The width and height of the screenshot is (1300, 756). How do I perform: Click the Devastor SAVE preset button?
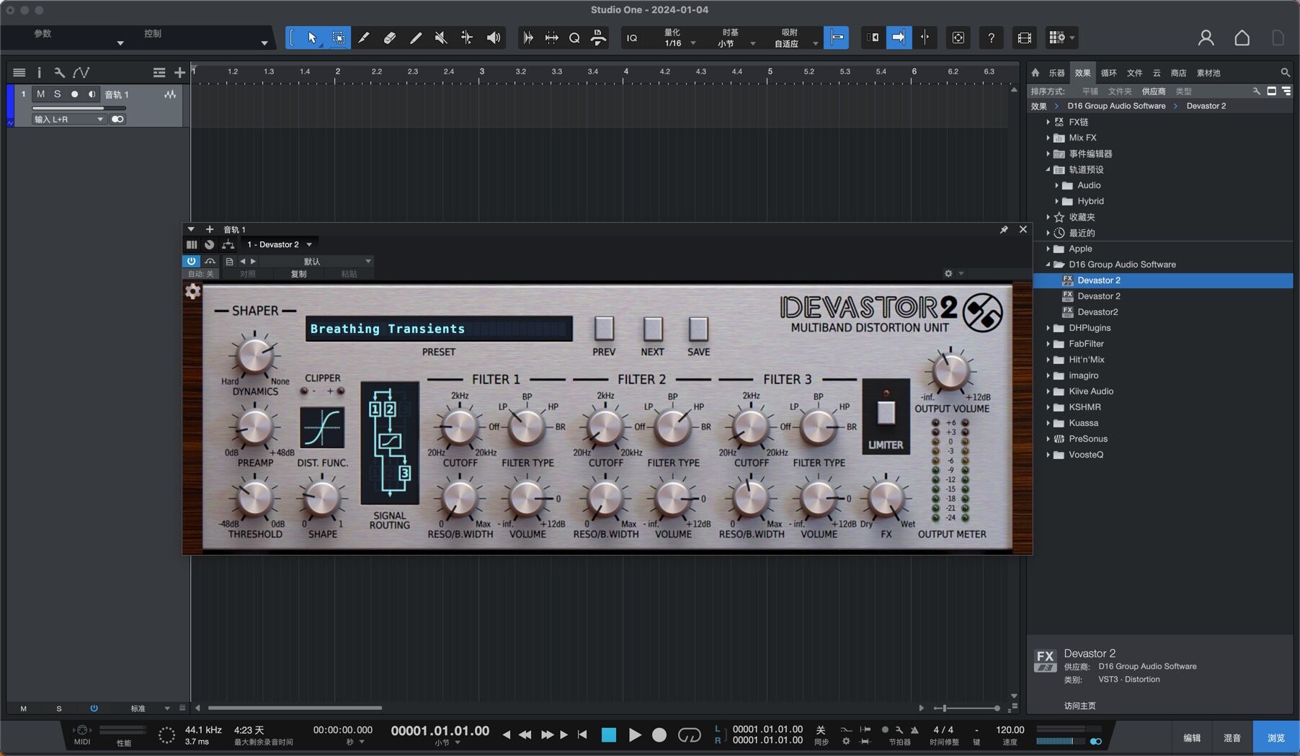pyautogui.click(x=698, y=329)
